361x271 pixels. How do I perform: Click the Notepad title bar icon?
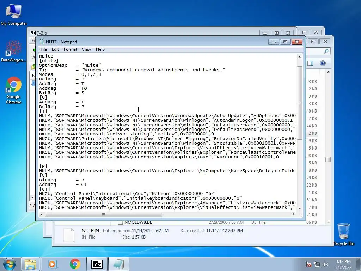pos(42,42)
